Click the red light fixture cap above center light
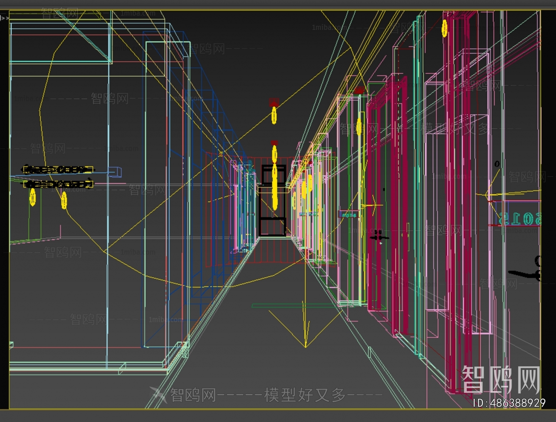The width and height of the screenshot is (556, 422). pos(274,102)
